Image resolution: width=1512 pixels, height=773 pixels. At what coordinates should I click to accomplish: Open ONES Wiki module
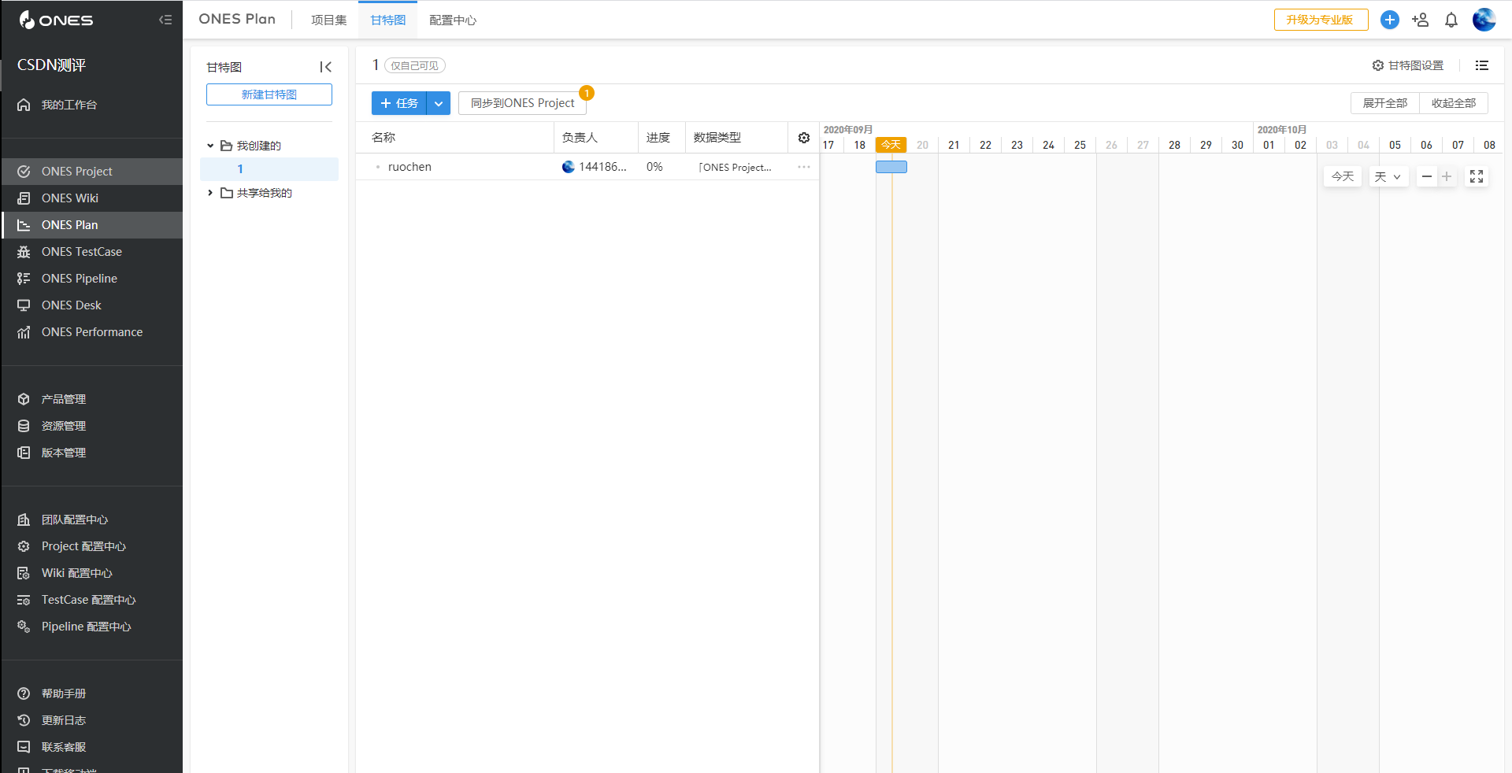pyautogui.click(x=91, y=198)
